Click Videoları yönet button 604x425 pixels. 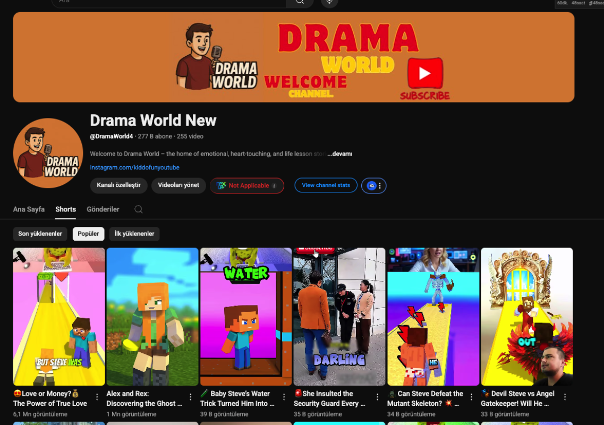coord(178,185)
